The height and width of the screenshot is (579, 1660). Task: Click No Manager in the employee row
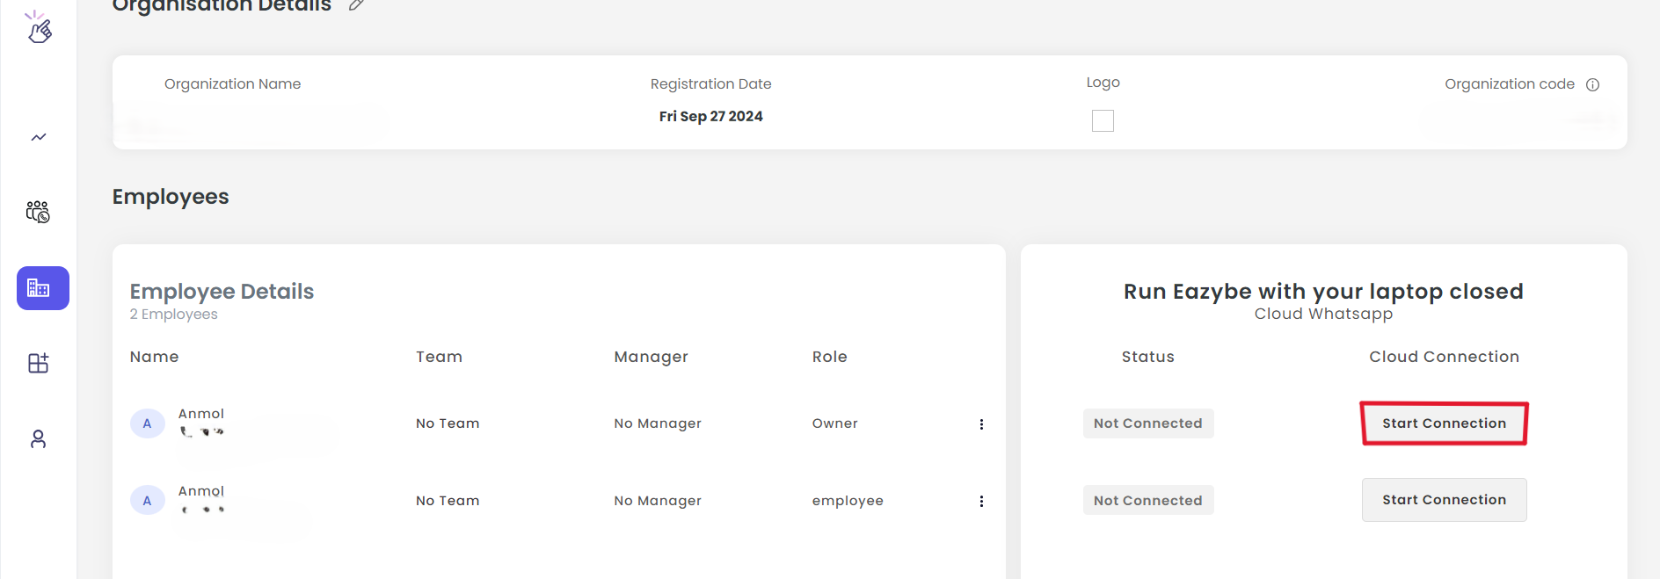pos(658,501)
